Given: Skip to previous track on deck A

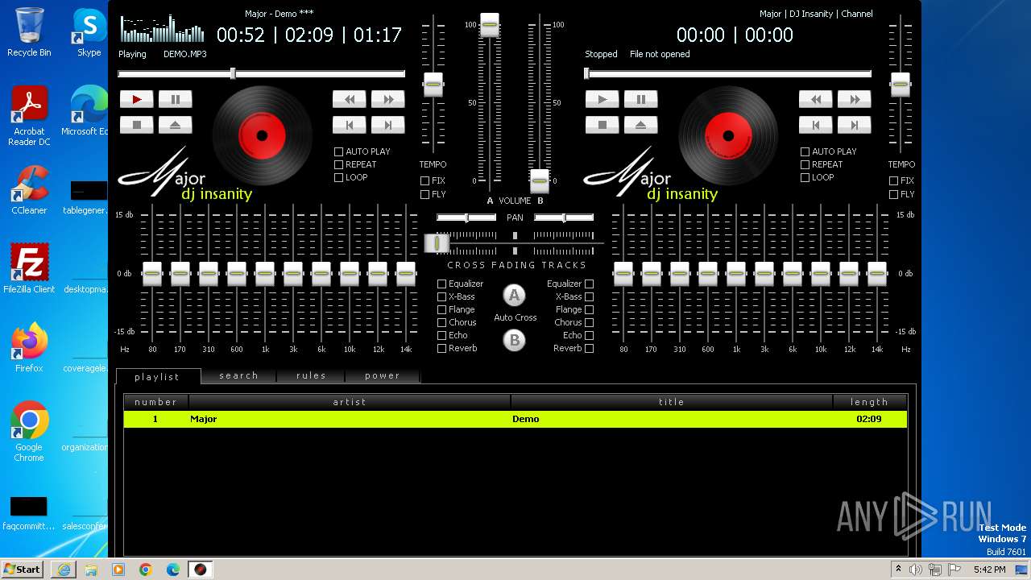Looking at the screenshot, I should tap(350, 125).
